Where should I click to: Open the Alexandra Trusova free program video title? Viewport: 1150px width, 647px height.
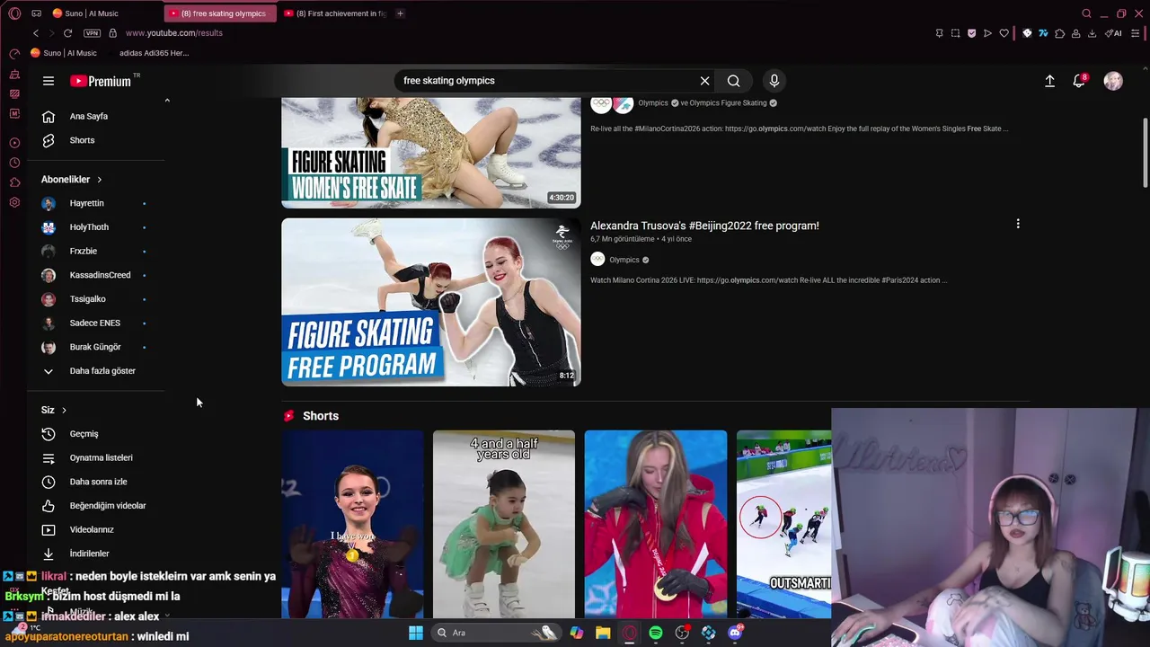(704, 226)
